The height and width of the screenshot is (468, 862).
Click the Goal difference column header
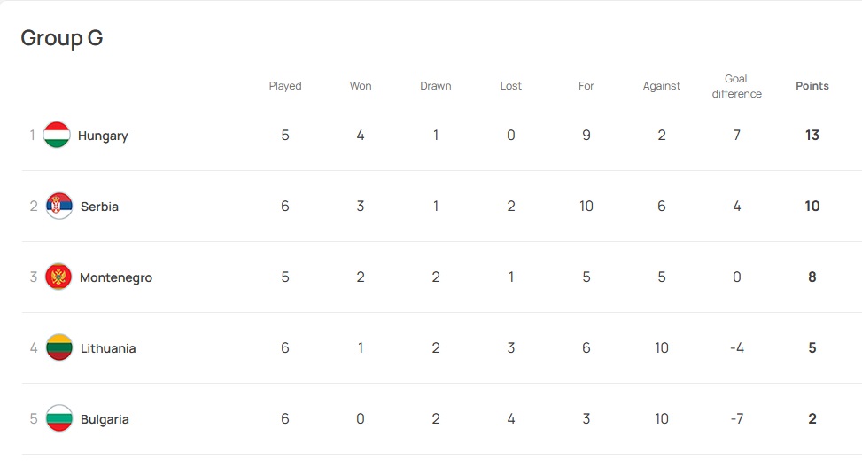click(x=736, y=86)
